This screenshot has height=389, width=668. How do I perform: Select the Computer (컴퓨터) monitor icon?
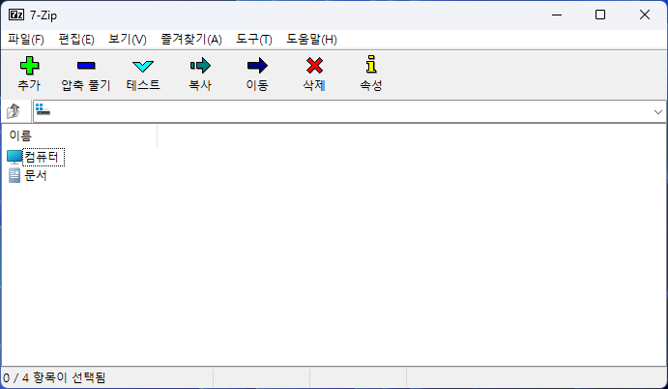click(x=15, y=157)
